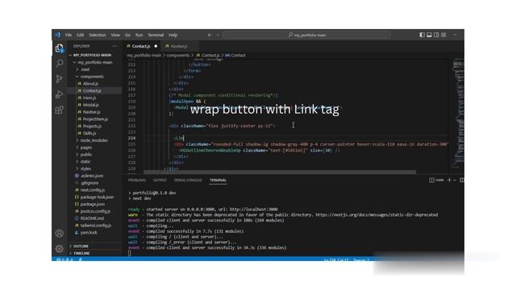Expand the static folder
The width and height of the screenshot is (516, 290).
(x=85, y=162)
